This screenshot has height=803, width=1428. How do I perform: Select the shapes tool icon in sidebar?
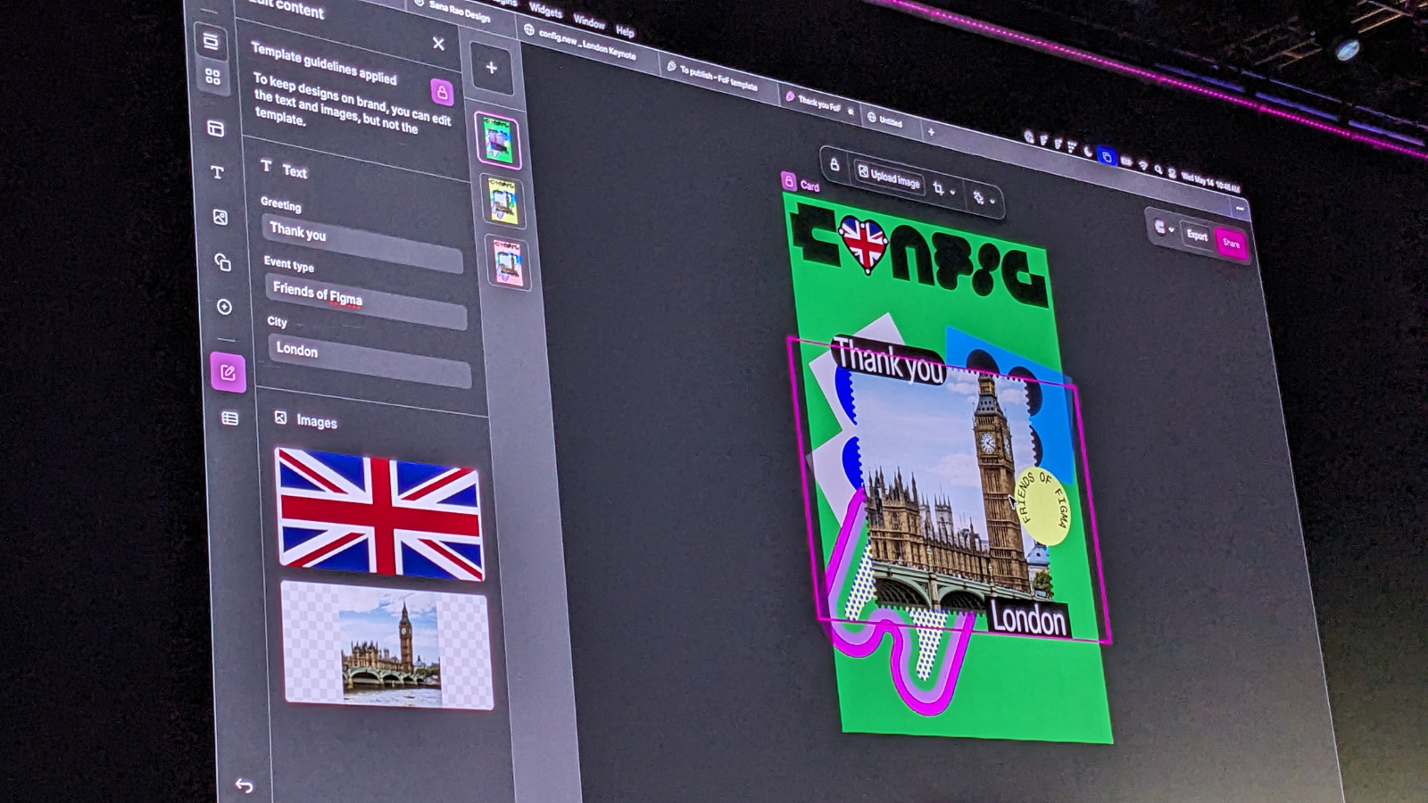click(222, 262)
